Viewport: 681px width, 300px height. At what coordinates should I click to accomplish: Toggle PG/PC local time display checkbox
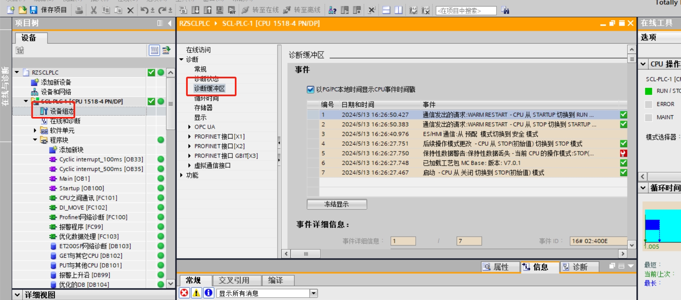(310, 89)
